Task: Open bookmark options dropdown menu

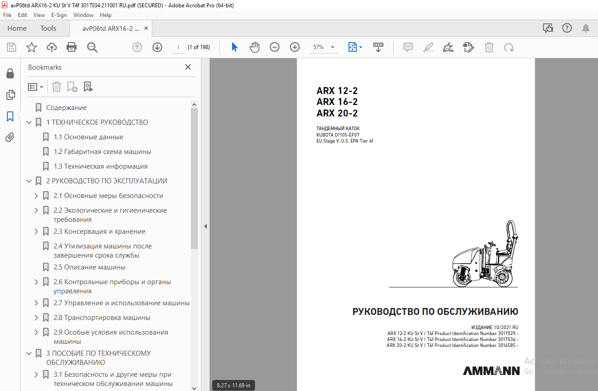Action: point(36,87)
